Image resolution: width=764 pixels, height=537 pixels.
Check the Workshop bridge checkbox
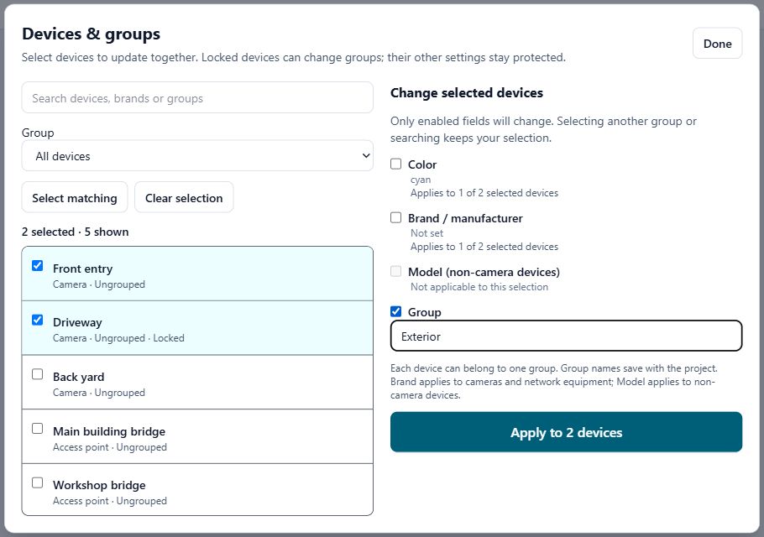click(38, 483)
